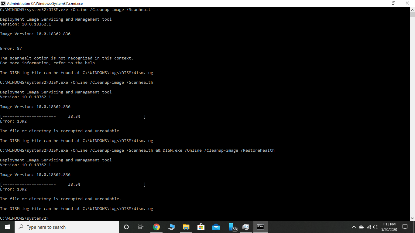Image resolution: width=415 pixels, height=233 pixels.
Task: Open Microsoft Store from the taskbar
Action: pyautogui.click(x=201, y=227)
